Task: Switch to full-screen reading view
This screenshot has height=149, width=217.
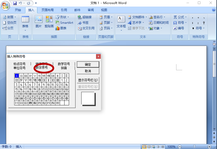Action: 149,147
